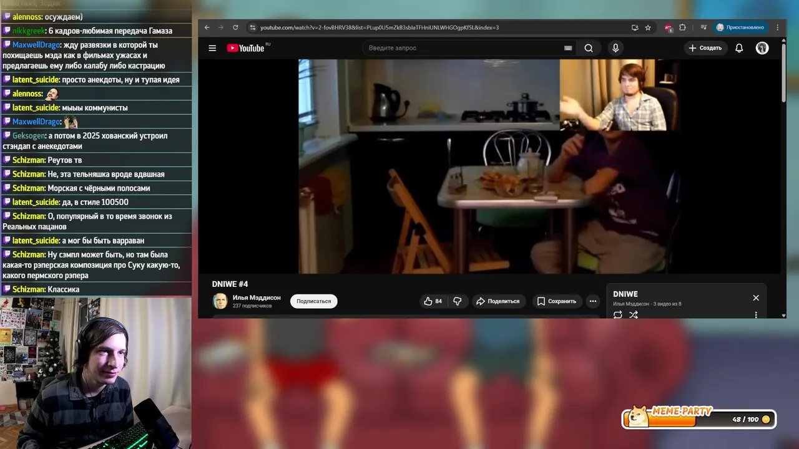Click the browser address bar URL

coord(380,27)
